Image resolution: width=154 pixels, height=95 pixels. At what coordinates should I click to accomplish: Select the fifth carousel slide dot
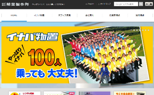click(x=143, y=30)
